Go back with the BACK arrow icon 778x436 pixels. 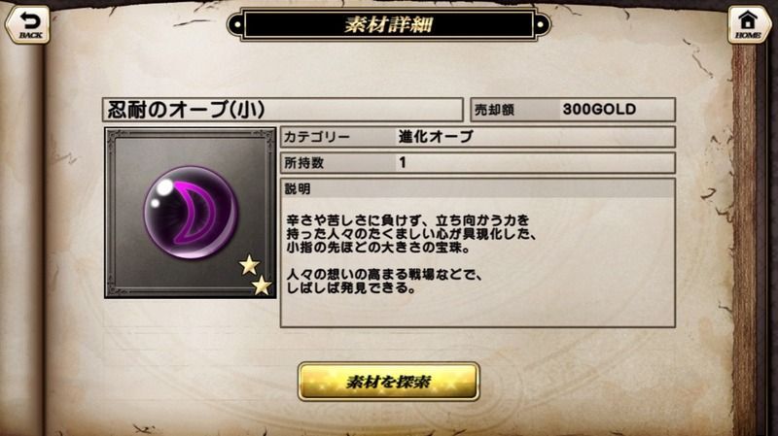pyautogui.click(x=28, y=23)
